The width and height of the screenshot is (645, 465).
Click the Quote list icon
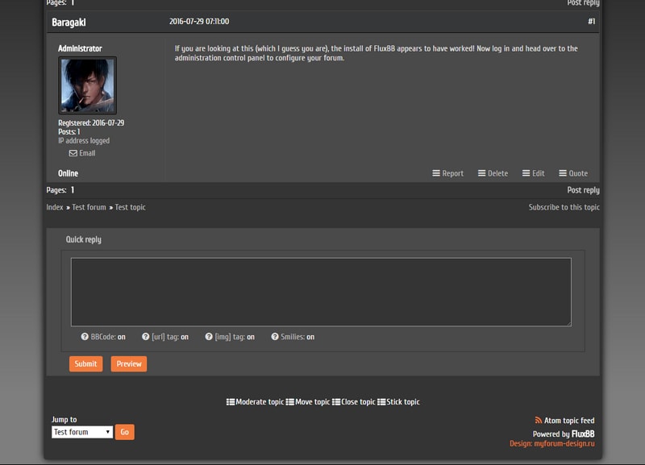tap(563, 173)
